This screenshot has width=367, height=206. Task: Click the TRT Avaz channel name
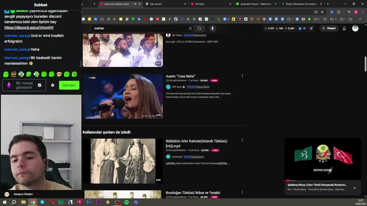click(177, 87)
